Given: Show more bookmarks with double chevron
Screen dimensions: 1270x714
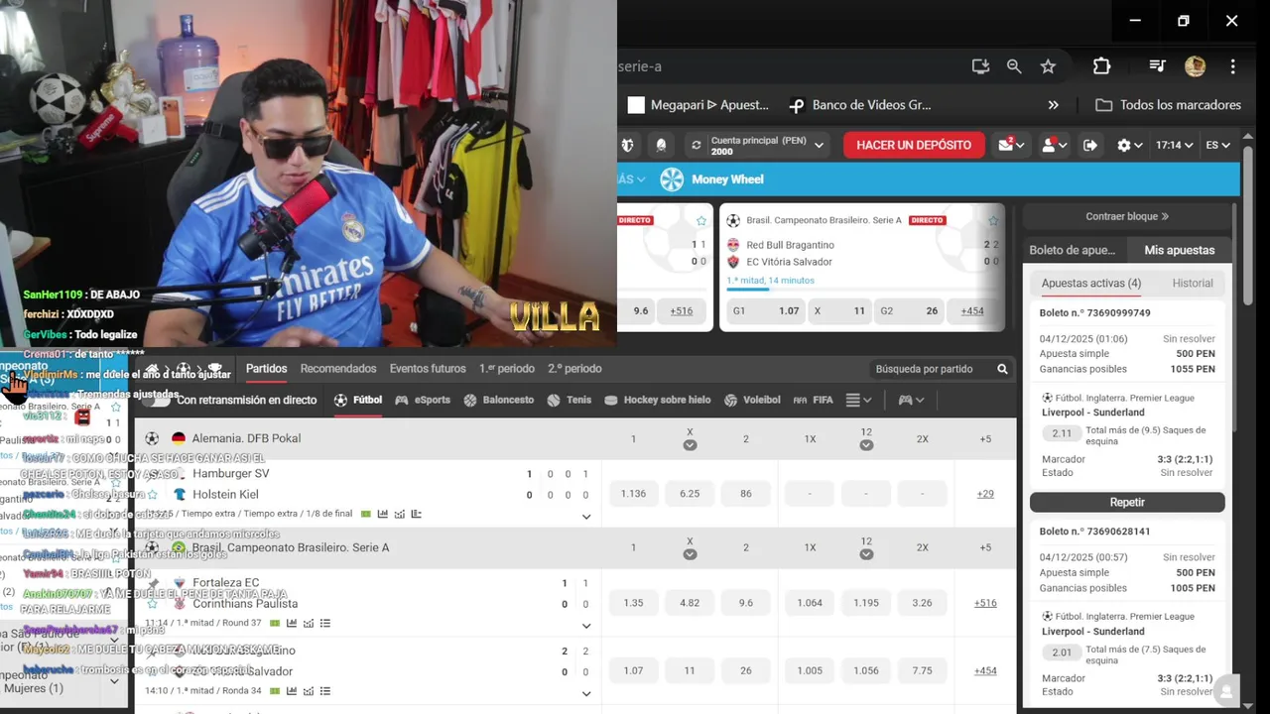Looking at the screenshot, I should click(1053, 105).
